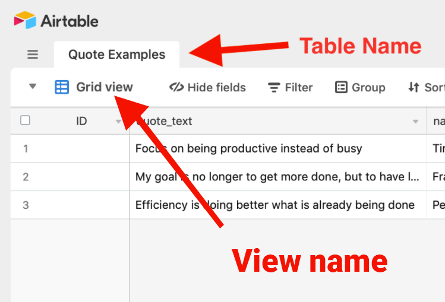Screen dimensions: 445x302
Task: Click the Filter lines icon
Action: pos(274,88)
